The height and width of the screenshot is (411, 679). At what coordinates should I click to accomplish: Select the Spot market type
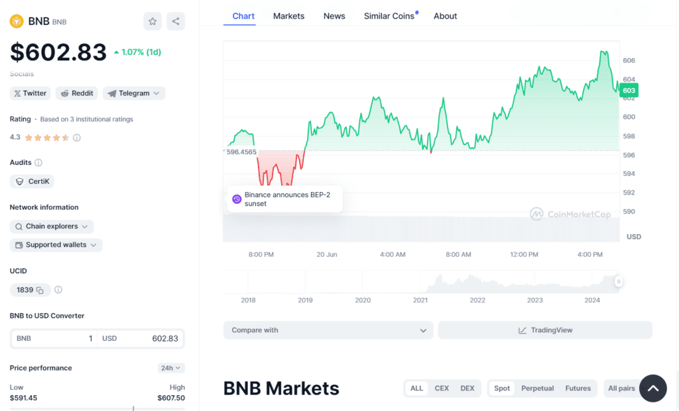502,388
